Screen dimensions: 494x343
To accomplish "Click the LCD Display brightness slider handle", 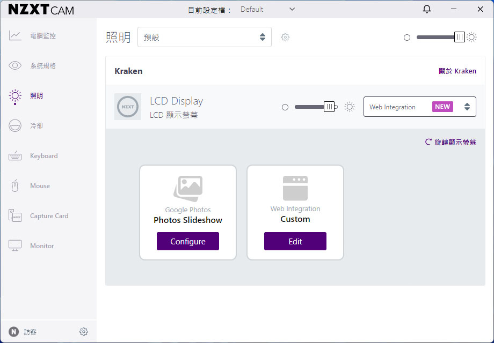I will coord(329,107).
